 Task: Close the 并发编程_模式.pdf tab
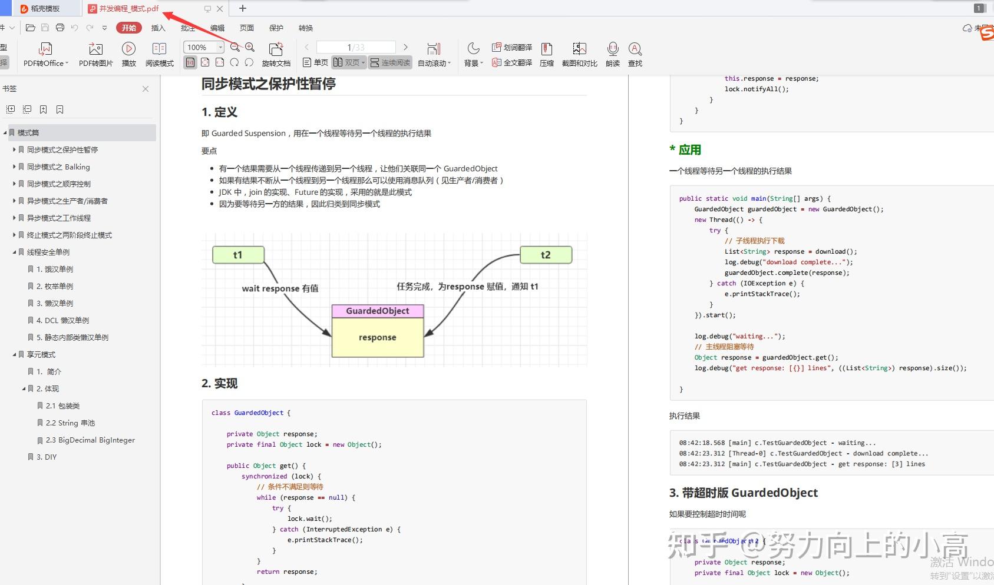pos(220,9)
